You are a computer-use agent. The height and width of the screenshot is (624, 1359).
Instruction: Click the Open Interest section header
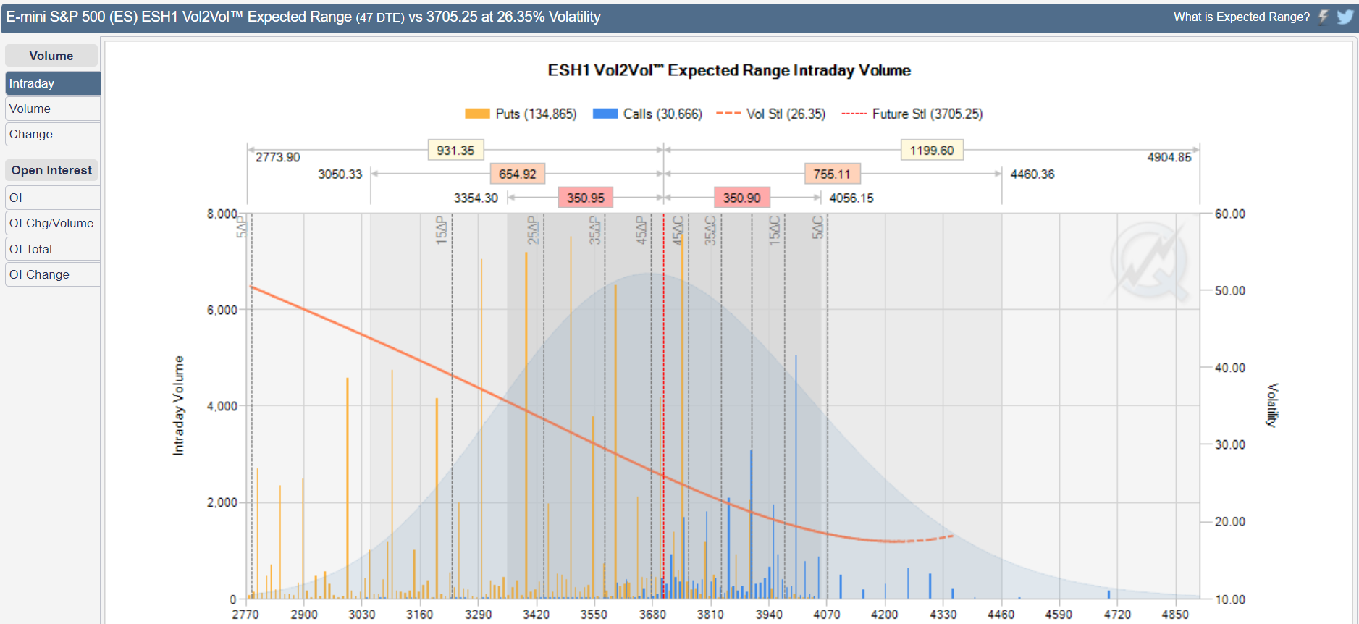coord(51,170)
